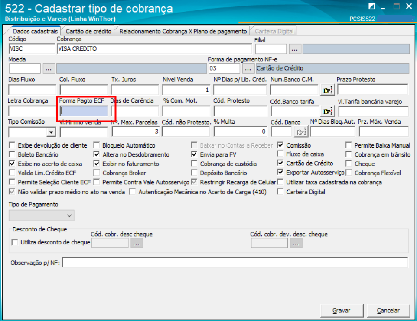Toggle the Boleto Bancário checkbox

pos(12,154)
